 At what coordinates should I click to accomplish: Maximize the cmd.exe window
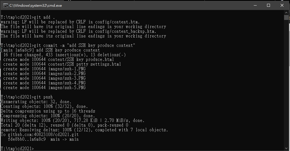point(268,5)
